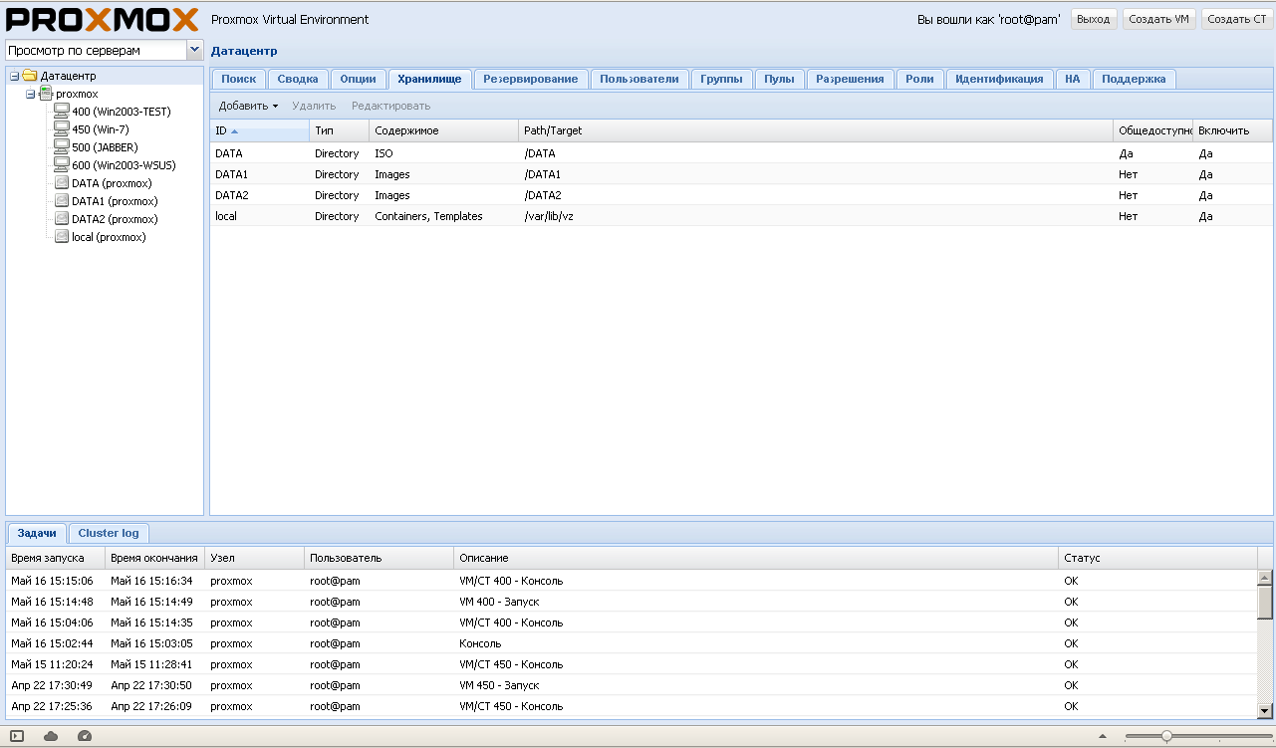Switch to the Cluster log tab

click(x=109, y=533)
